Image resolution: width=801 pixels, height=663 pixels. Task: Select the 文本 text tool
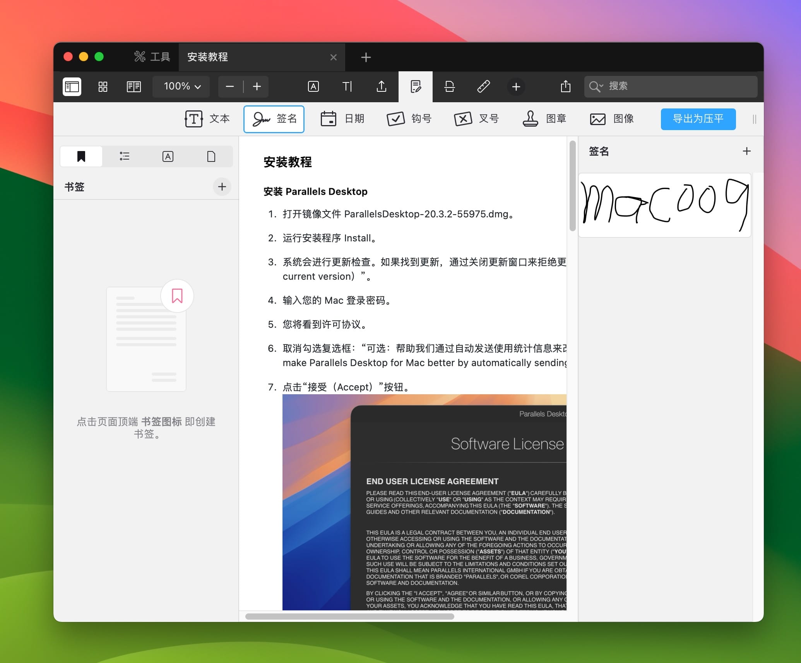pyautogui.click(x=207, y=119)
